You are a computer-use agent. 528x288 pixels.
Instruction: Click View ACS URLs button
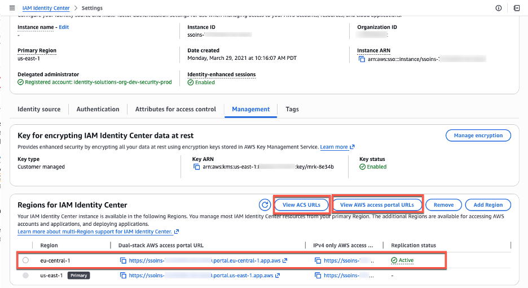click(301, 204)
